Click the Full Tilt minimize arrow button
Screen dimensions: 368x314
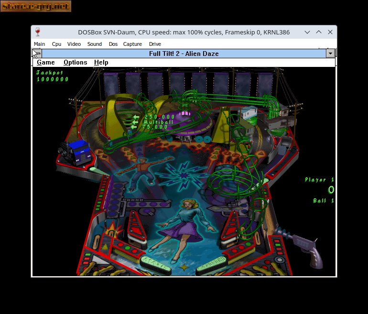tap(330, 54)
